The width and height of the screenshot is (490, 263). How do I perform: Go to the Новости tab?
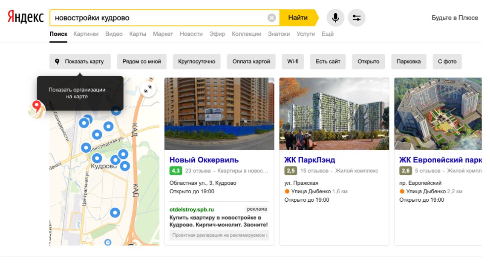pyautogui.click(x=191, y=34)
